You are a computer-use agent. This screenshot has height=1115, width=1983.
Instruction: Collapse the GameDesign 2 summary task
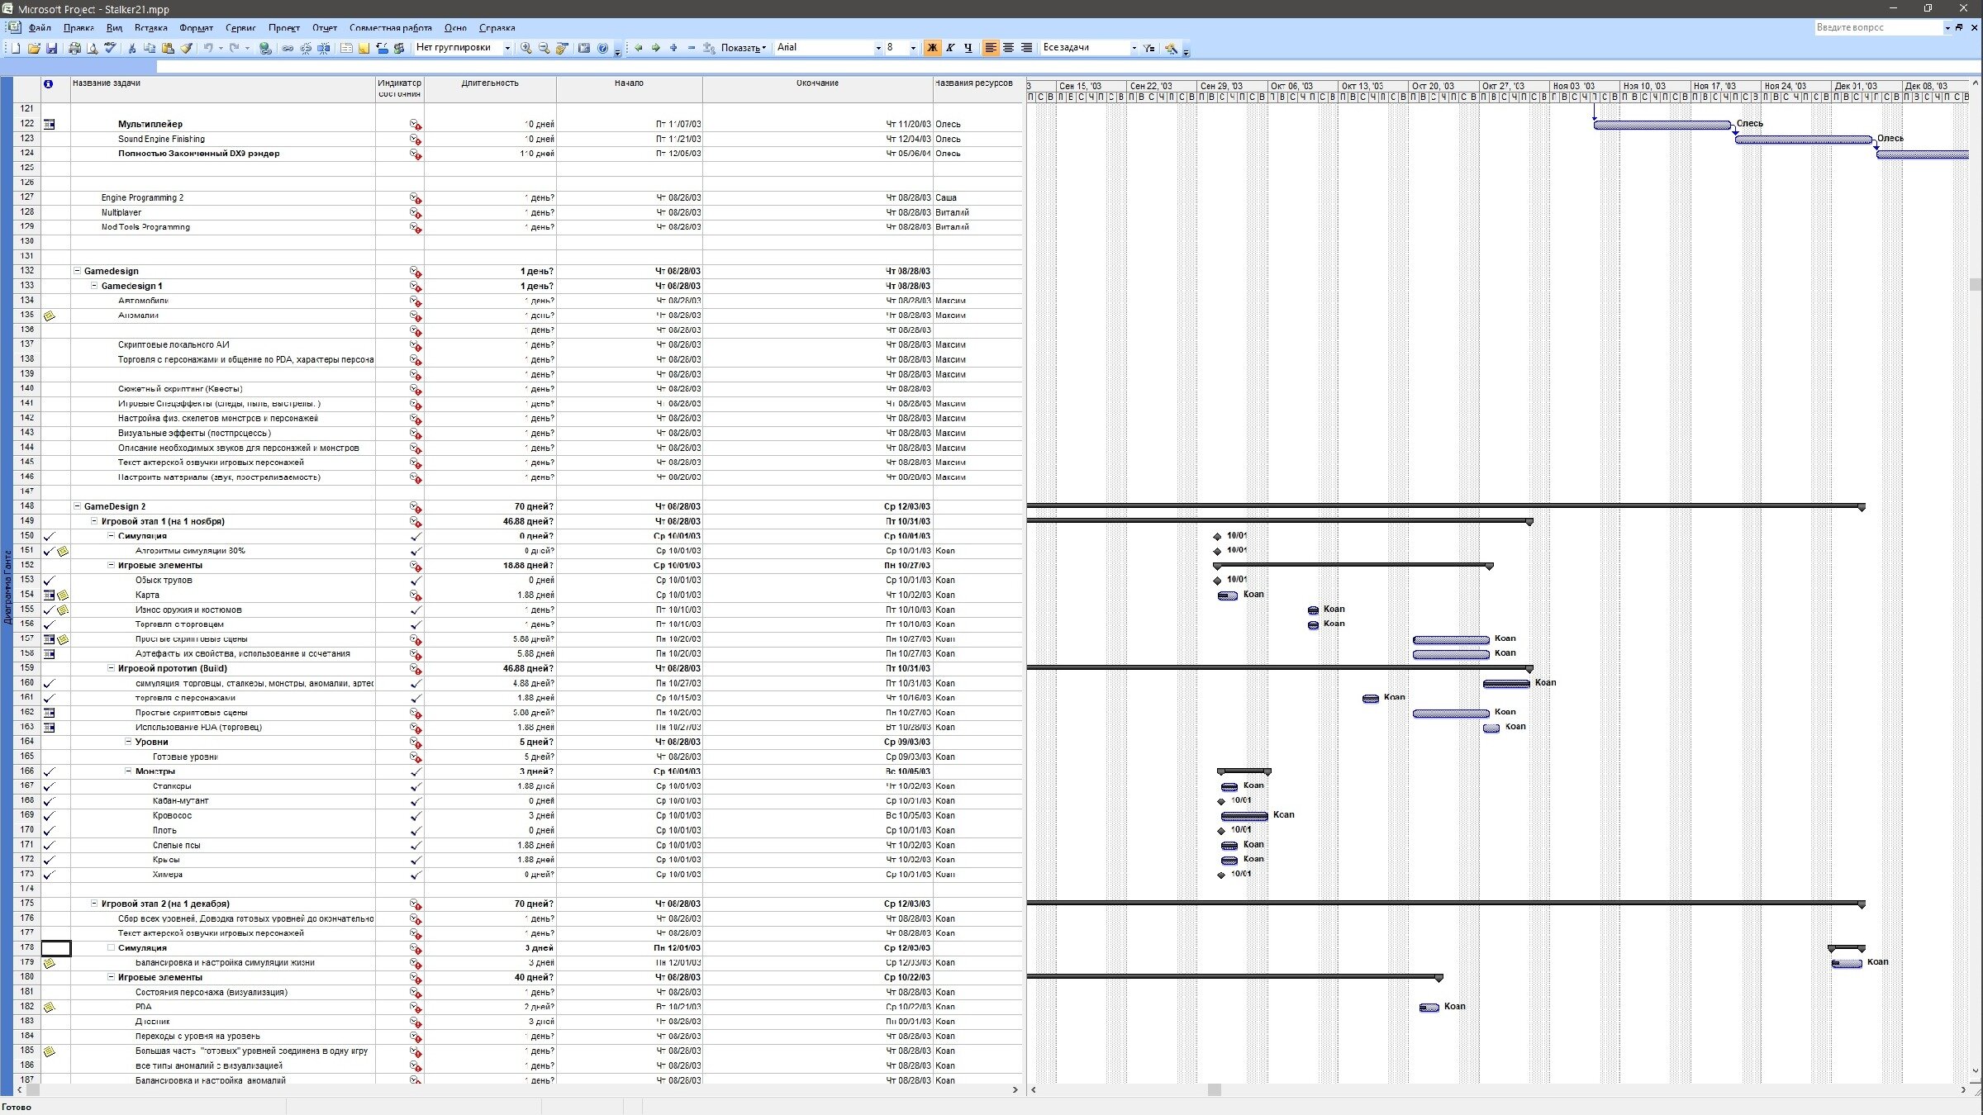78,506
